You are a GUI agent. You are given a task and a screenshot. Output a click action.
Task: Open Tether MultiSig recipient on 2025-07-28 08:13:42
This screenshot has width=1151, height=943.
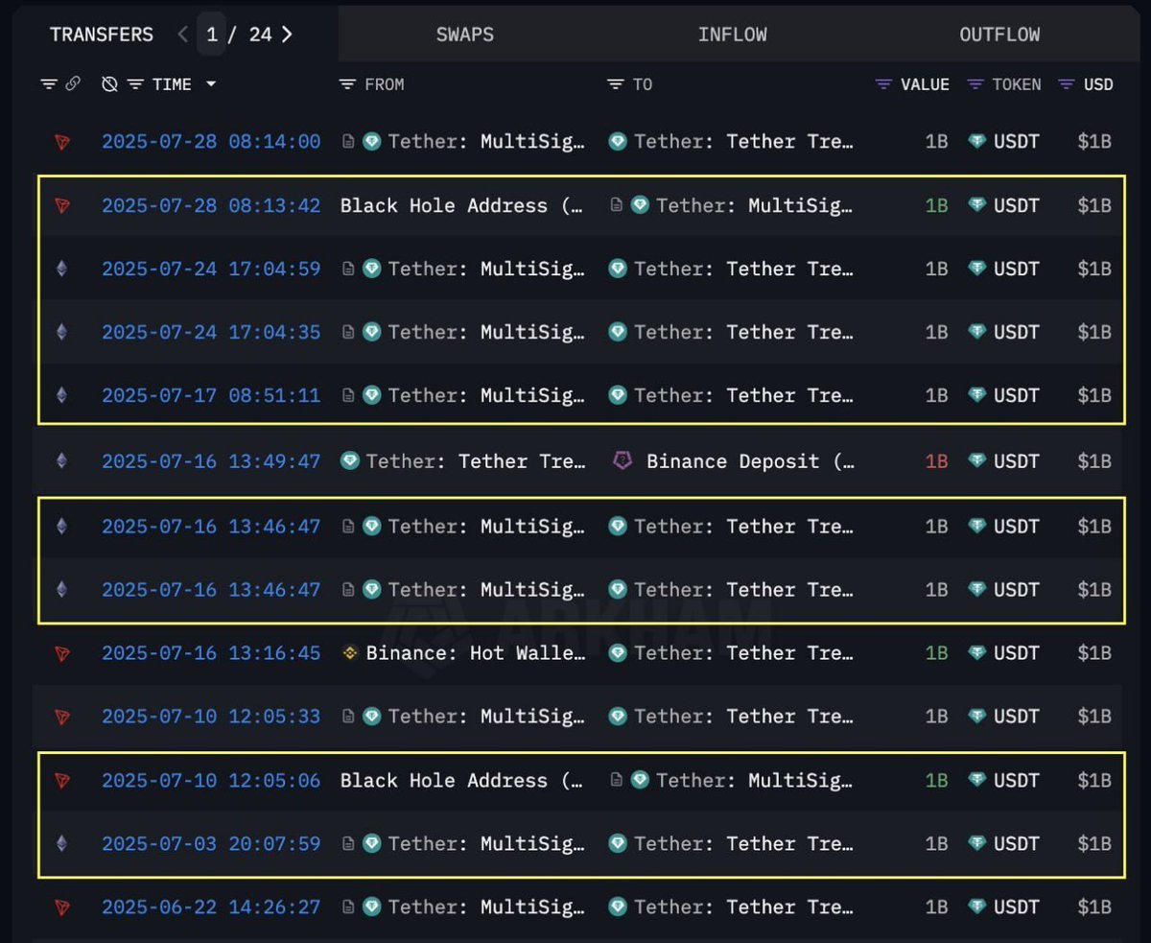pyautogui.click(x=754, y=205)
